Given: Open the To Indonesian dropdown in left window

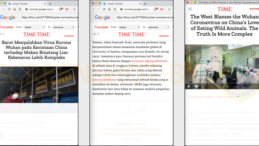Looking at the screenshot, I should point(63,27).
